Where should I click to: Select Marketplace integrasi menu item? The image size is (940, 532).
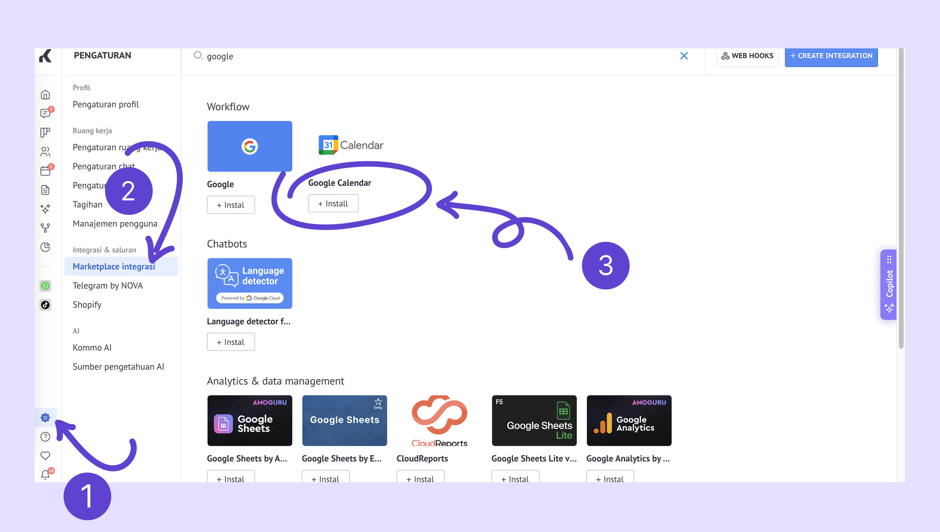(114, 266)
